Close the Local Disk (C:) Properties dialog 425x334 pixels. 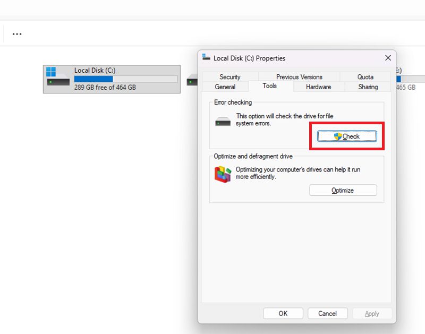coord(388,58)
